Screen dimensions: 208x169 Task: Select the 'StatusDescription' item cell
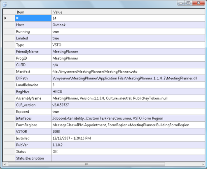click(x=33, y=158)
